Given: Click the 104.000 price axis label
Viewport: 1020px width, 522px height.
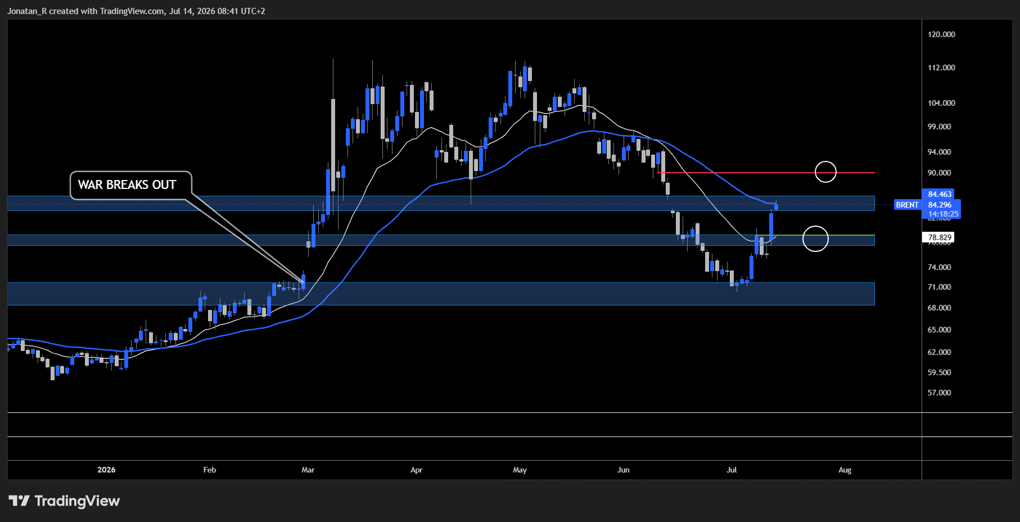Looking at the screenshot, I should pyautogui.click(x=941, y=103).
